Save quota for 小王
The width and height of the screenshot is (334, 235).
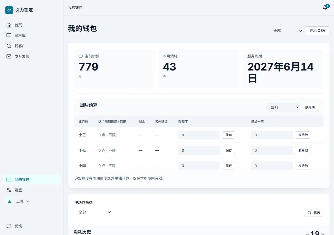229,135
